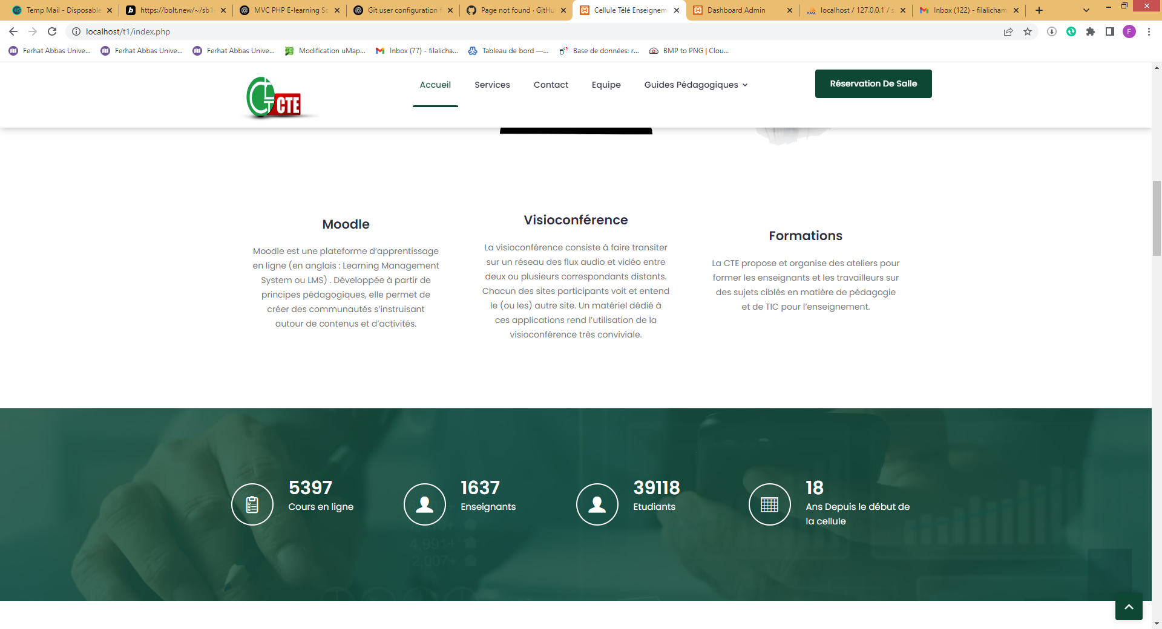Open the Modification uMap bookmark
Viewport: 1162px width, 629px height.
tap(326, 51)
